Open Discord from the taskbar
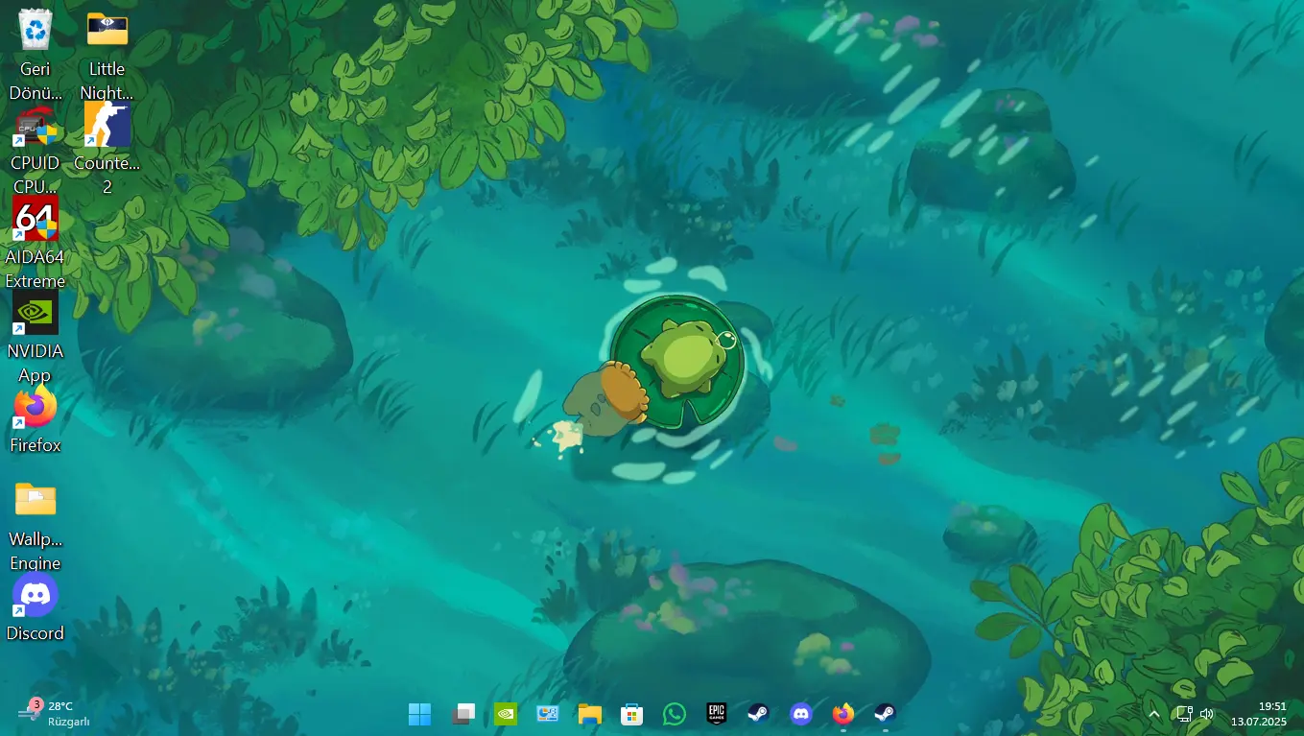The width and height of the screenshot is (1304, 736). 800,714
